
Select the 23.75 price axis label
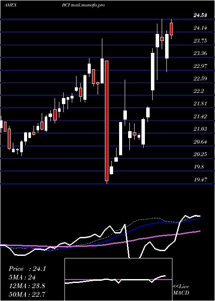[200, 41]
